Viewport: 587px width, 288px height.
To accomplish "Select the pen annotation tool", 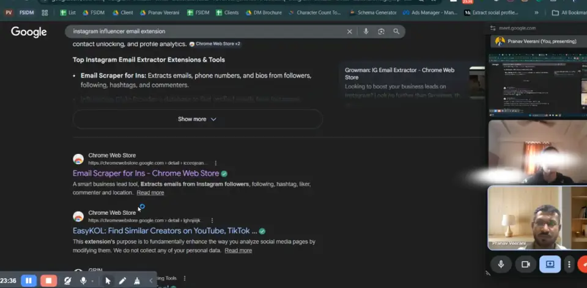I will [122, 281].
